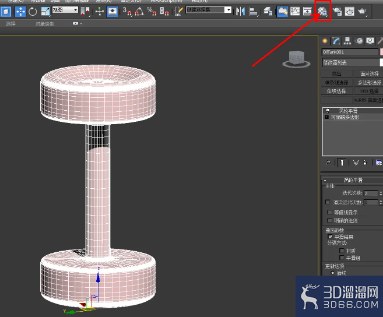Enable the 材质 separate-by checkbox
Screen dimensions: 383x317
(342, 251)
